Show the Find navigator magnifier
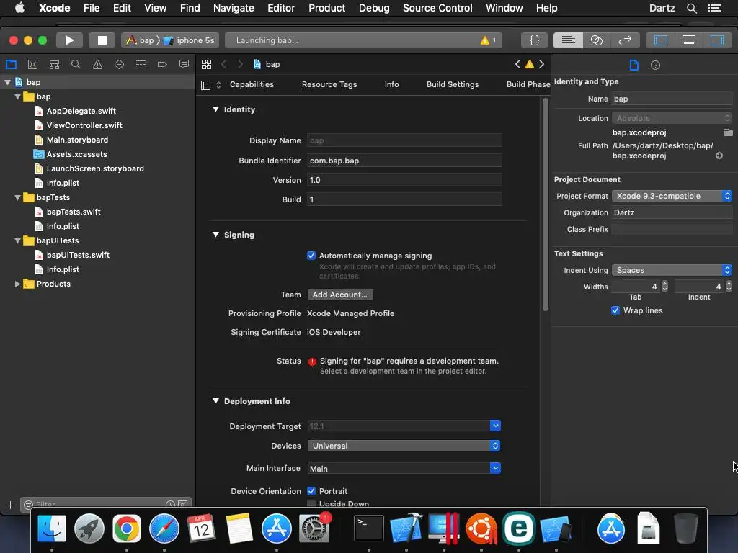 [x=75, y=64]
